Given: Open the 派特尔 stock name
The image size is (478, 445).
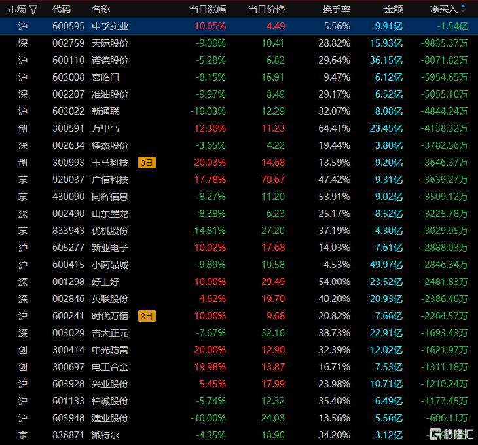Looking at the screenshot, I should [x=105, y=435].
